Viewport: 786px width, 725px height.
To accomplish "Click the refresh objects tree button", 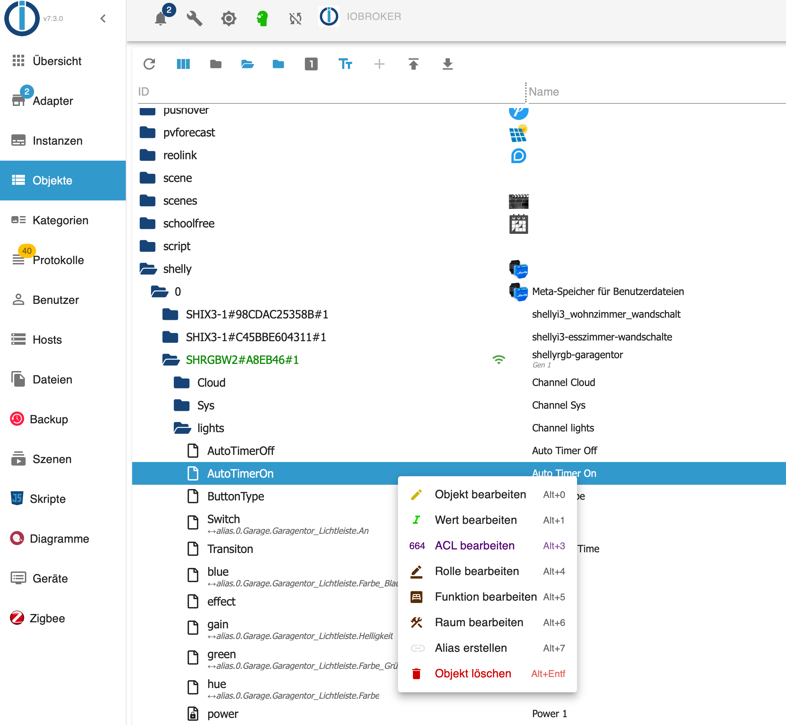I will 150,64.
